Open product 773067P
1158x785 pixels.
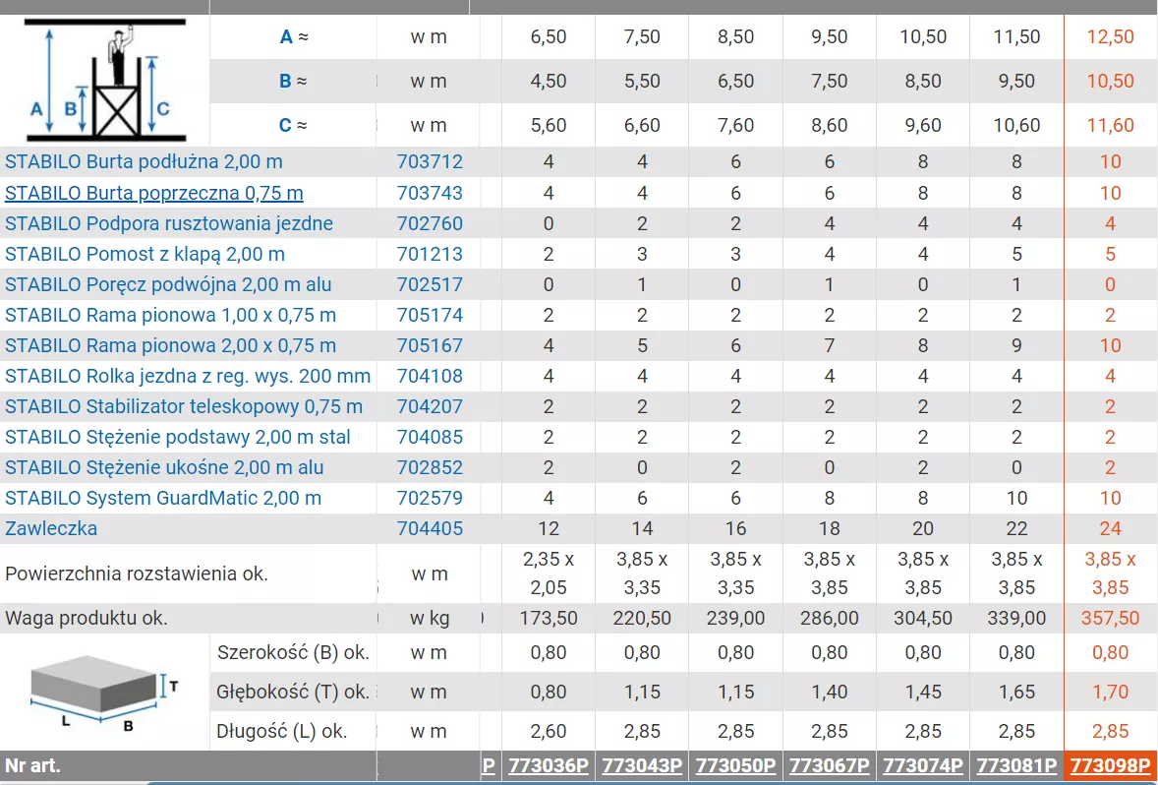tap(830, 765)
